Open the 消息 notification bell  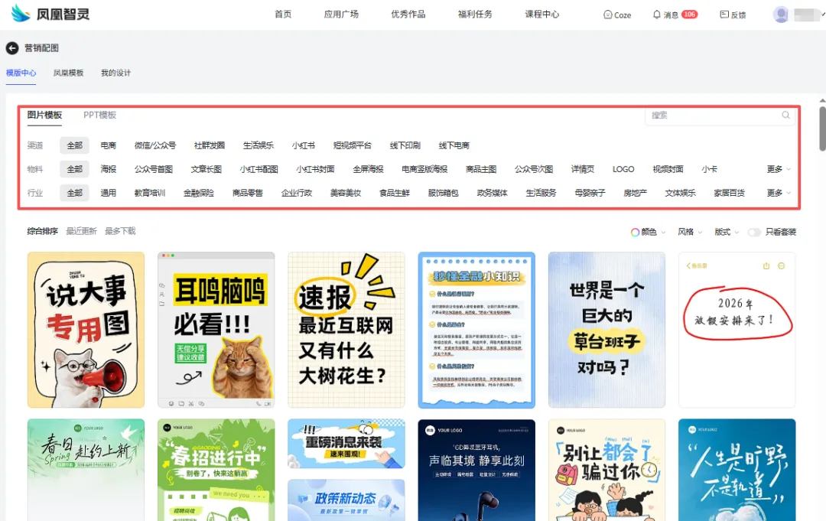coord(665,14)
